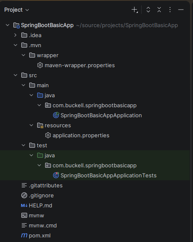Click the application.properties gear icon
This screenshot has height=242, width=193.
48,135
